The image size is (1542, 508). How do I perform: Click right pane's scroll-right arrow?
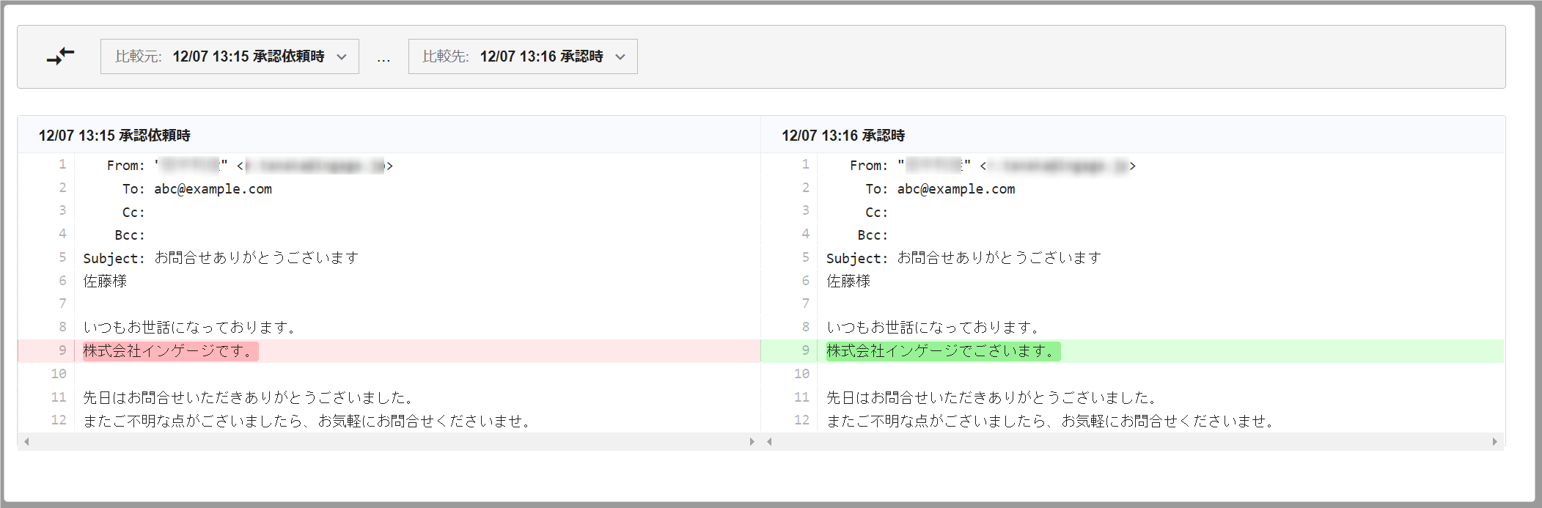point(1494,441)
